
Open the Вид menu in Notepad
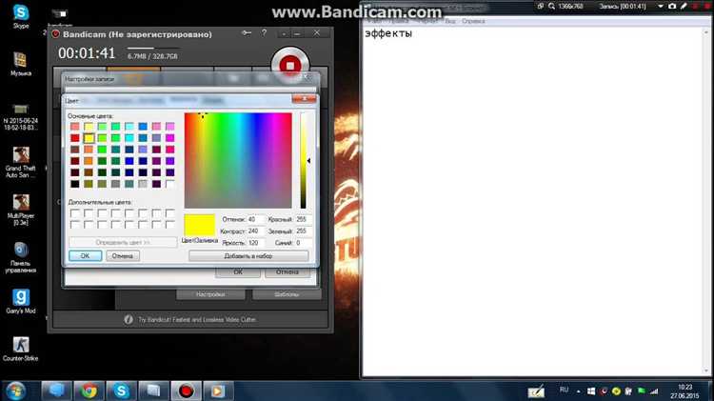coord(450,20)
